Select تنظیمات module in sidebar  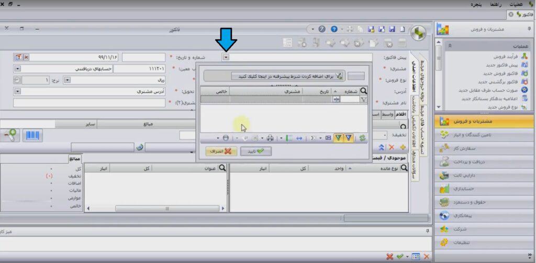484,243
